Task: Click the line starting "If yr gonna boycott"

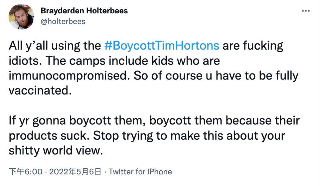Action: coord(154,121)
